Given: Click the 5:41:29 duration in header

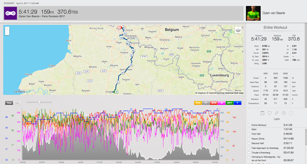Looking at the screenshot, I should pyautogui.click(x=28, y=12).
